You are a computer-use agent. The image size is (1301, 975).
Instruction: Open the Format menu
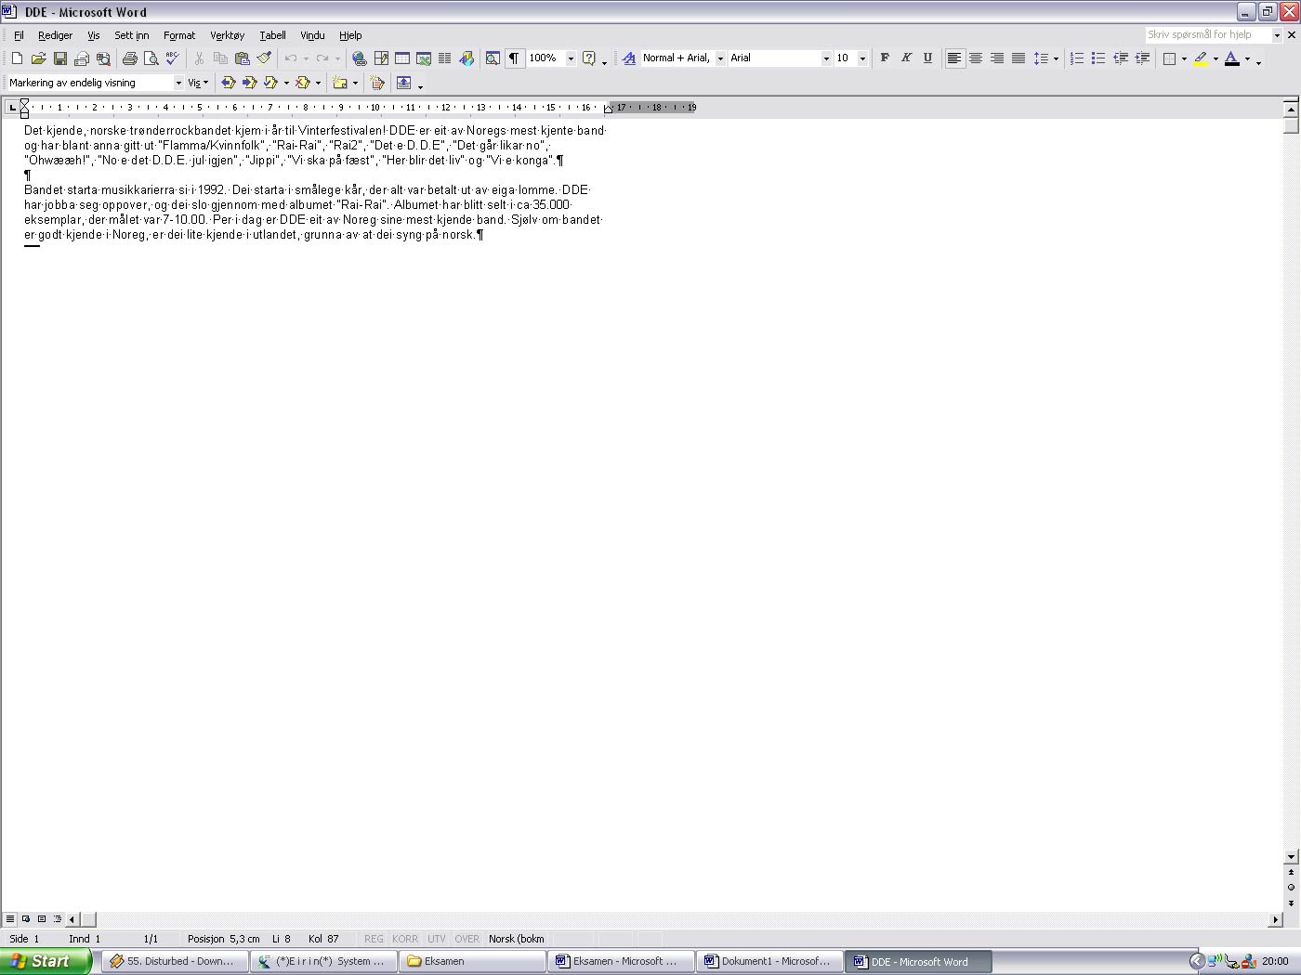tap(179, 35)
